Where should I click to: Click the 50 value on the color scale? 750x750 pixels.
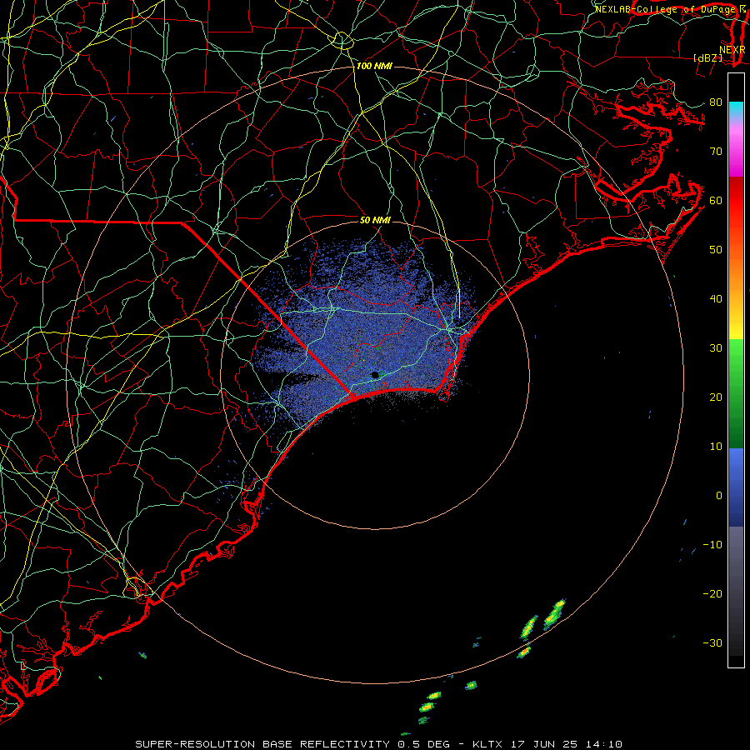coord(716,250)
